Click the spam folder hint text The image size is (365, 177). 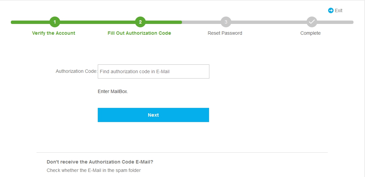[x=94, y=170]
